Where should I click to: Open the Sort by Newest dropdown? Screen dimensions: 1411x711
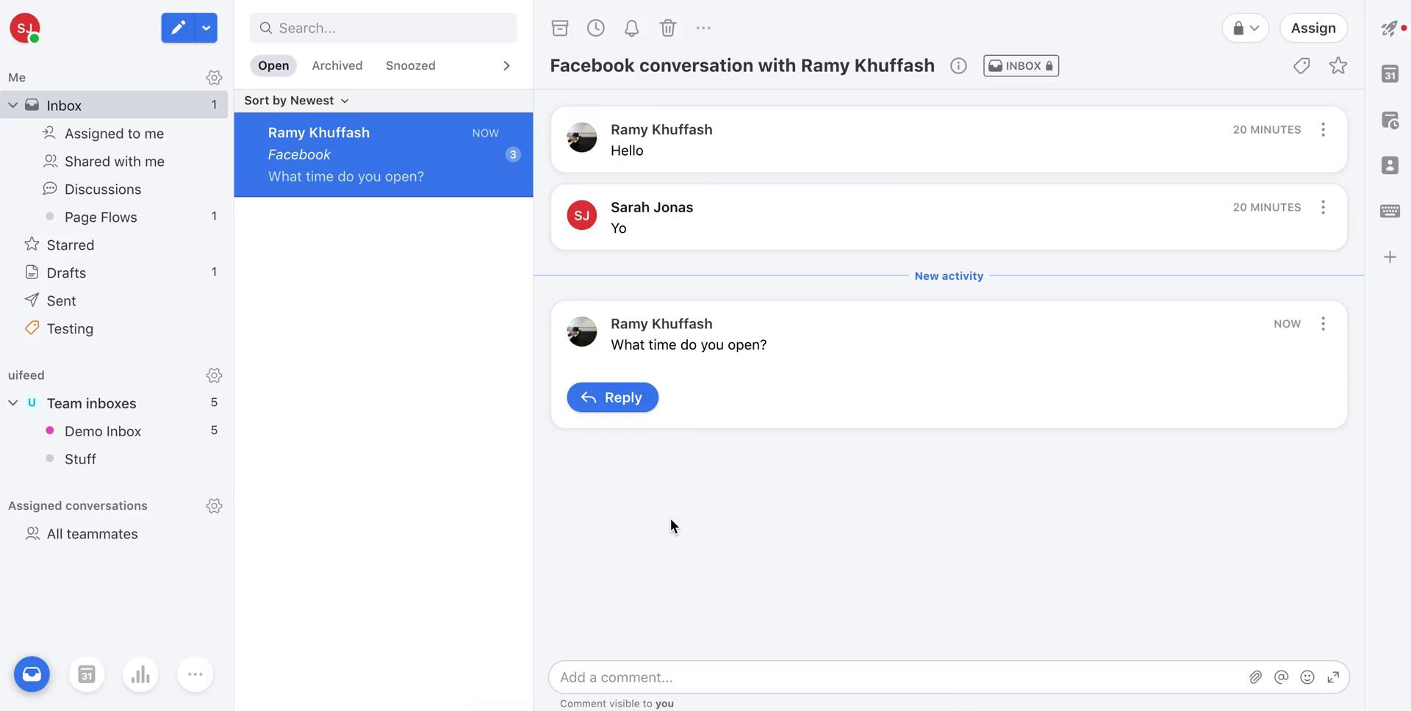click(296, 101)
